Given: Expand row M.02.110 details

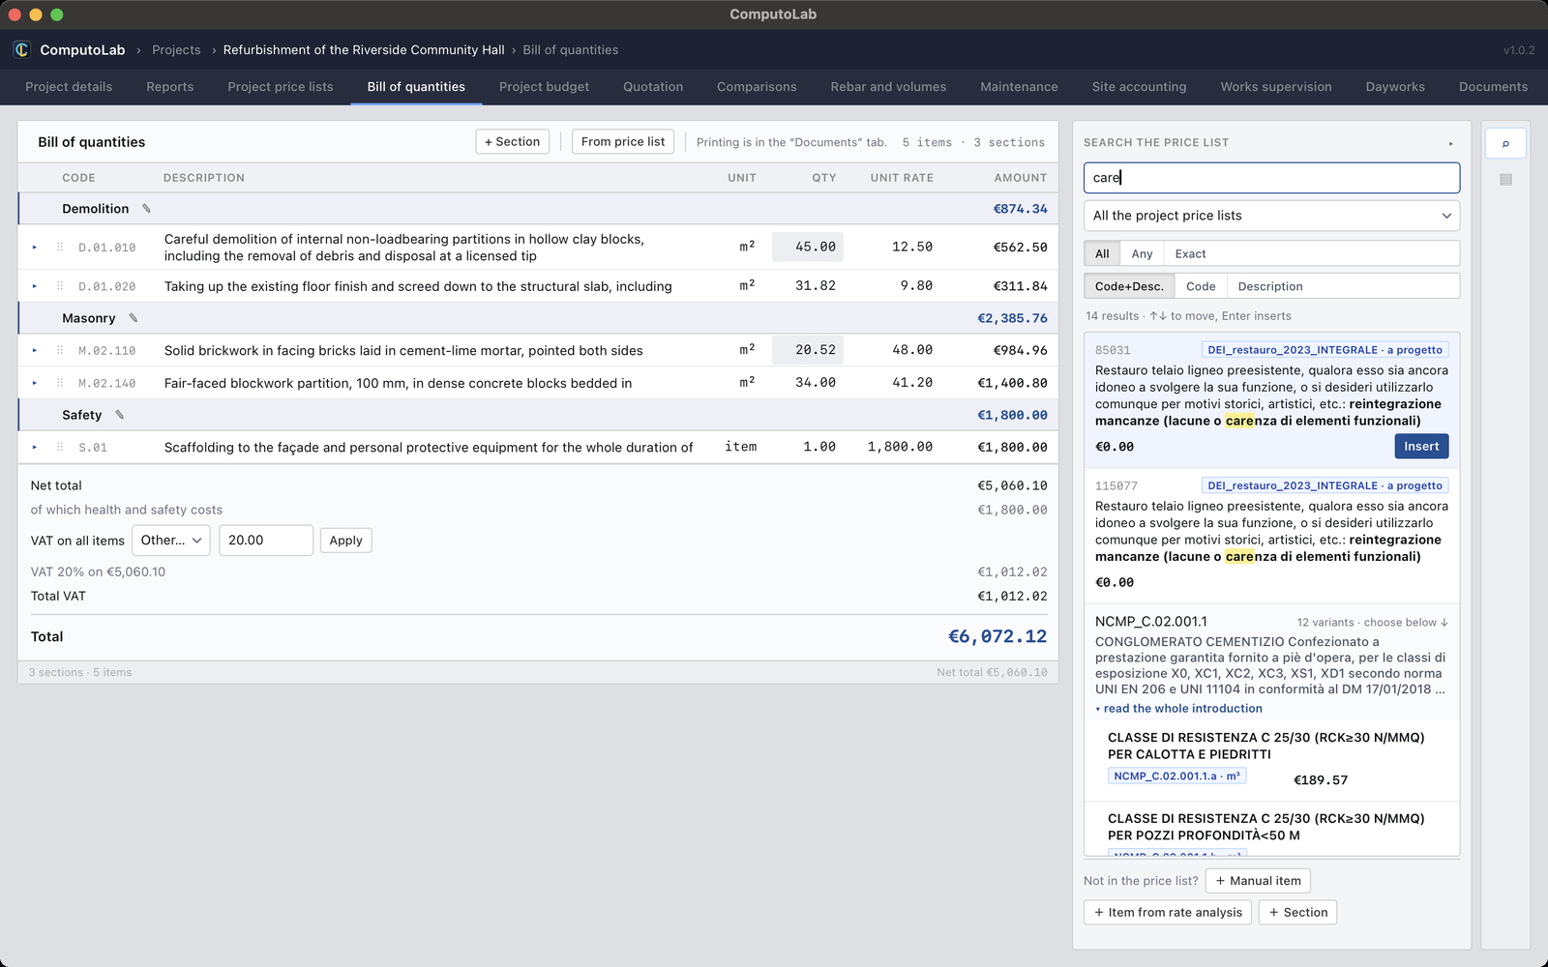Looking at the screenshot, I should click(x=35, y=350).
